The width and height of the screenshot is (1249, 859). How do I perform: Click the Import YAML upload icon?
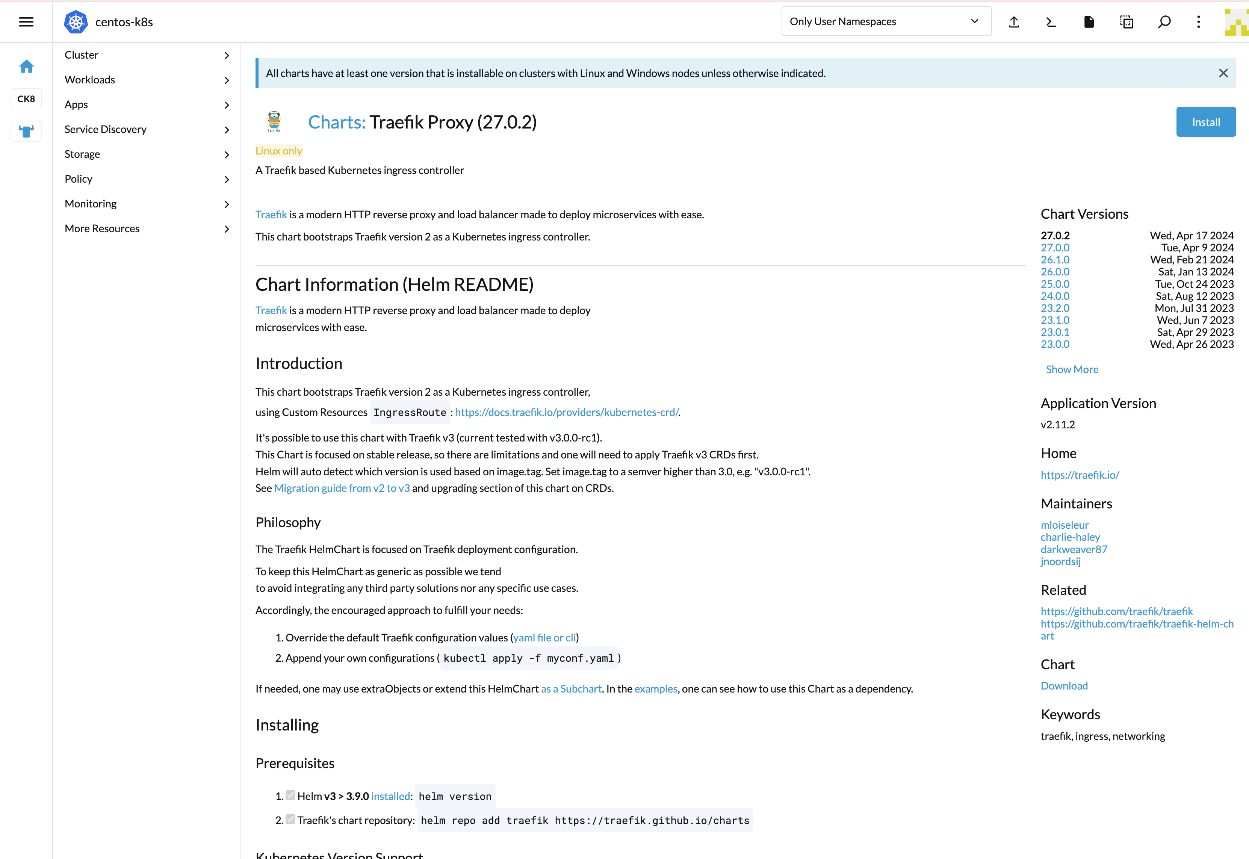[1014, 21]
